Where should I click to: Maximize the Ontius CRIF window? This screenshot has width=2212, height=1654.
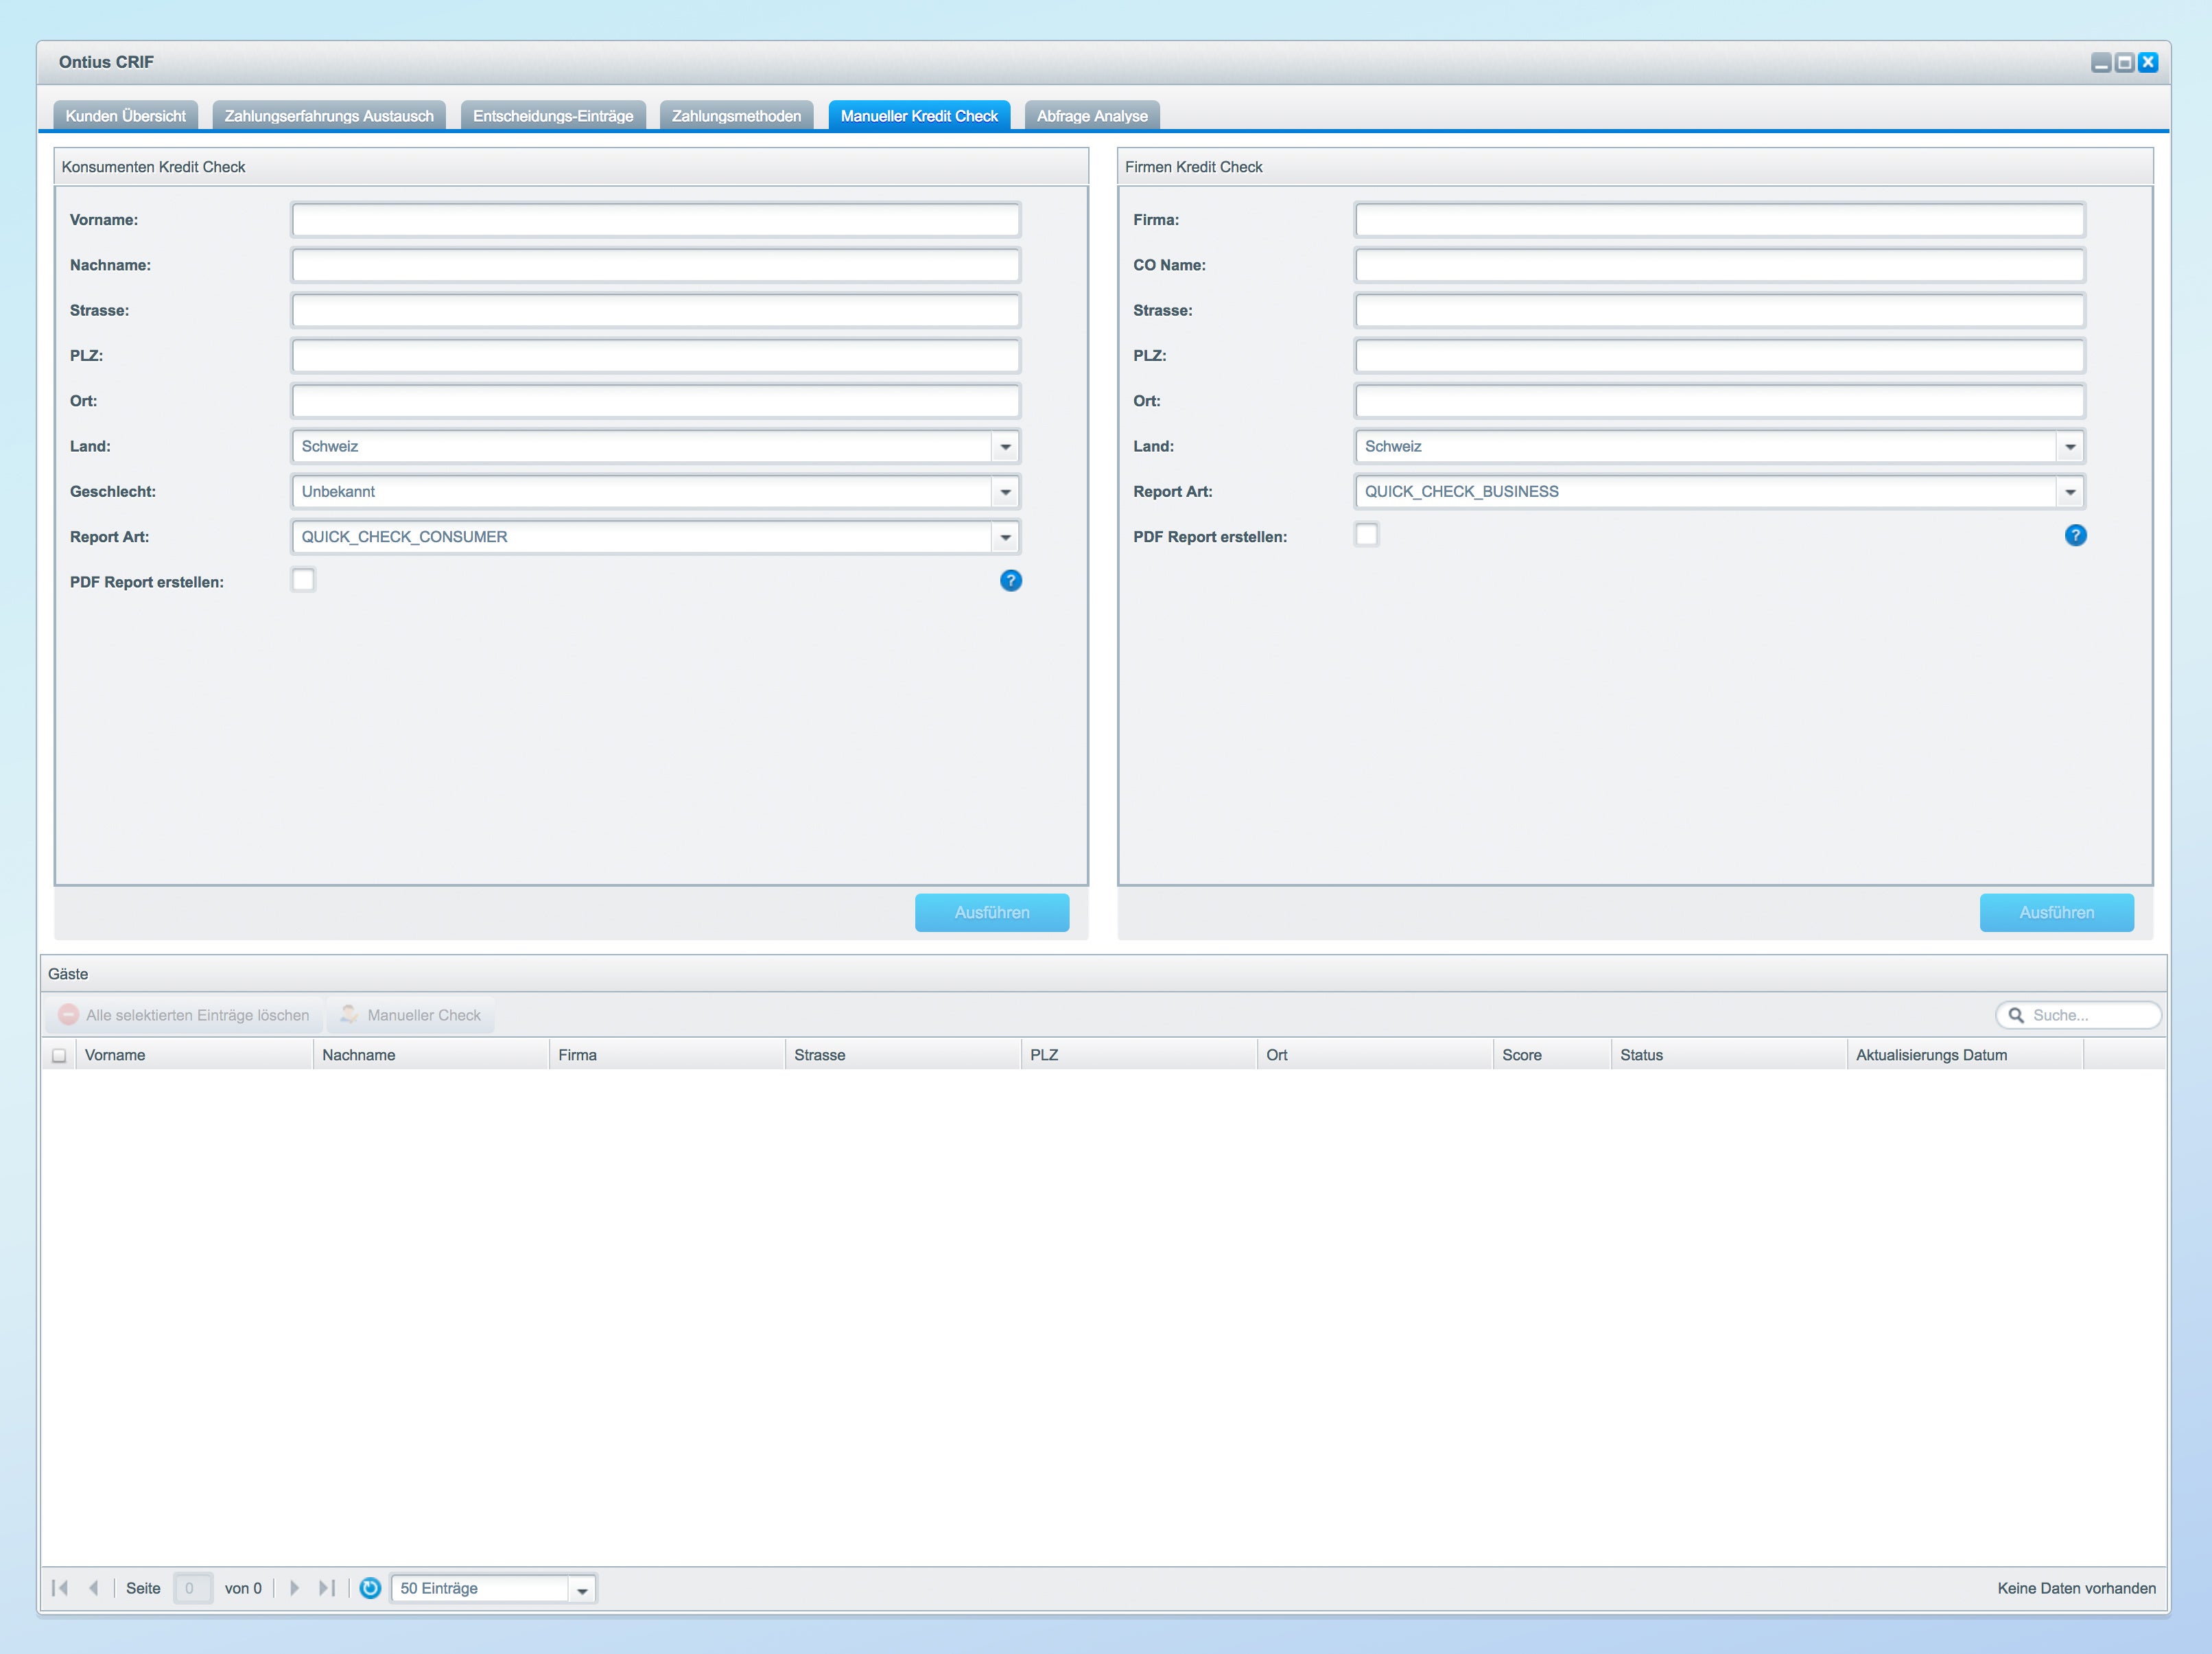pos(2124,63)
